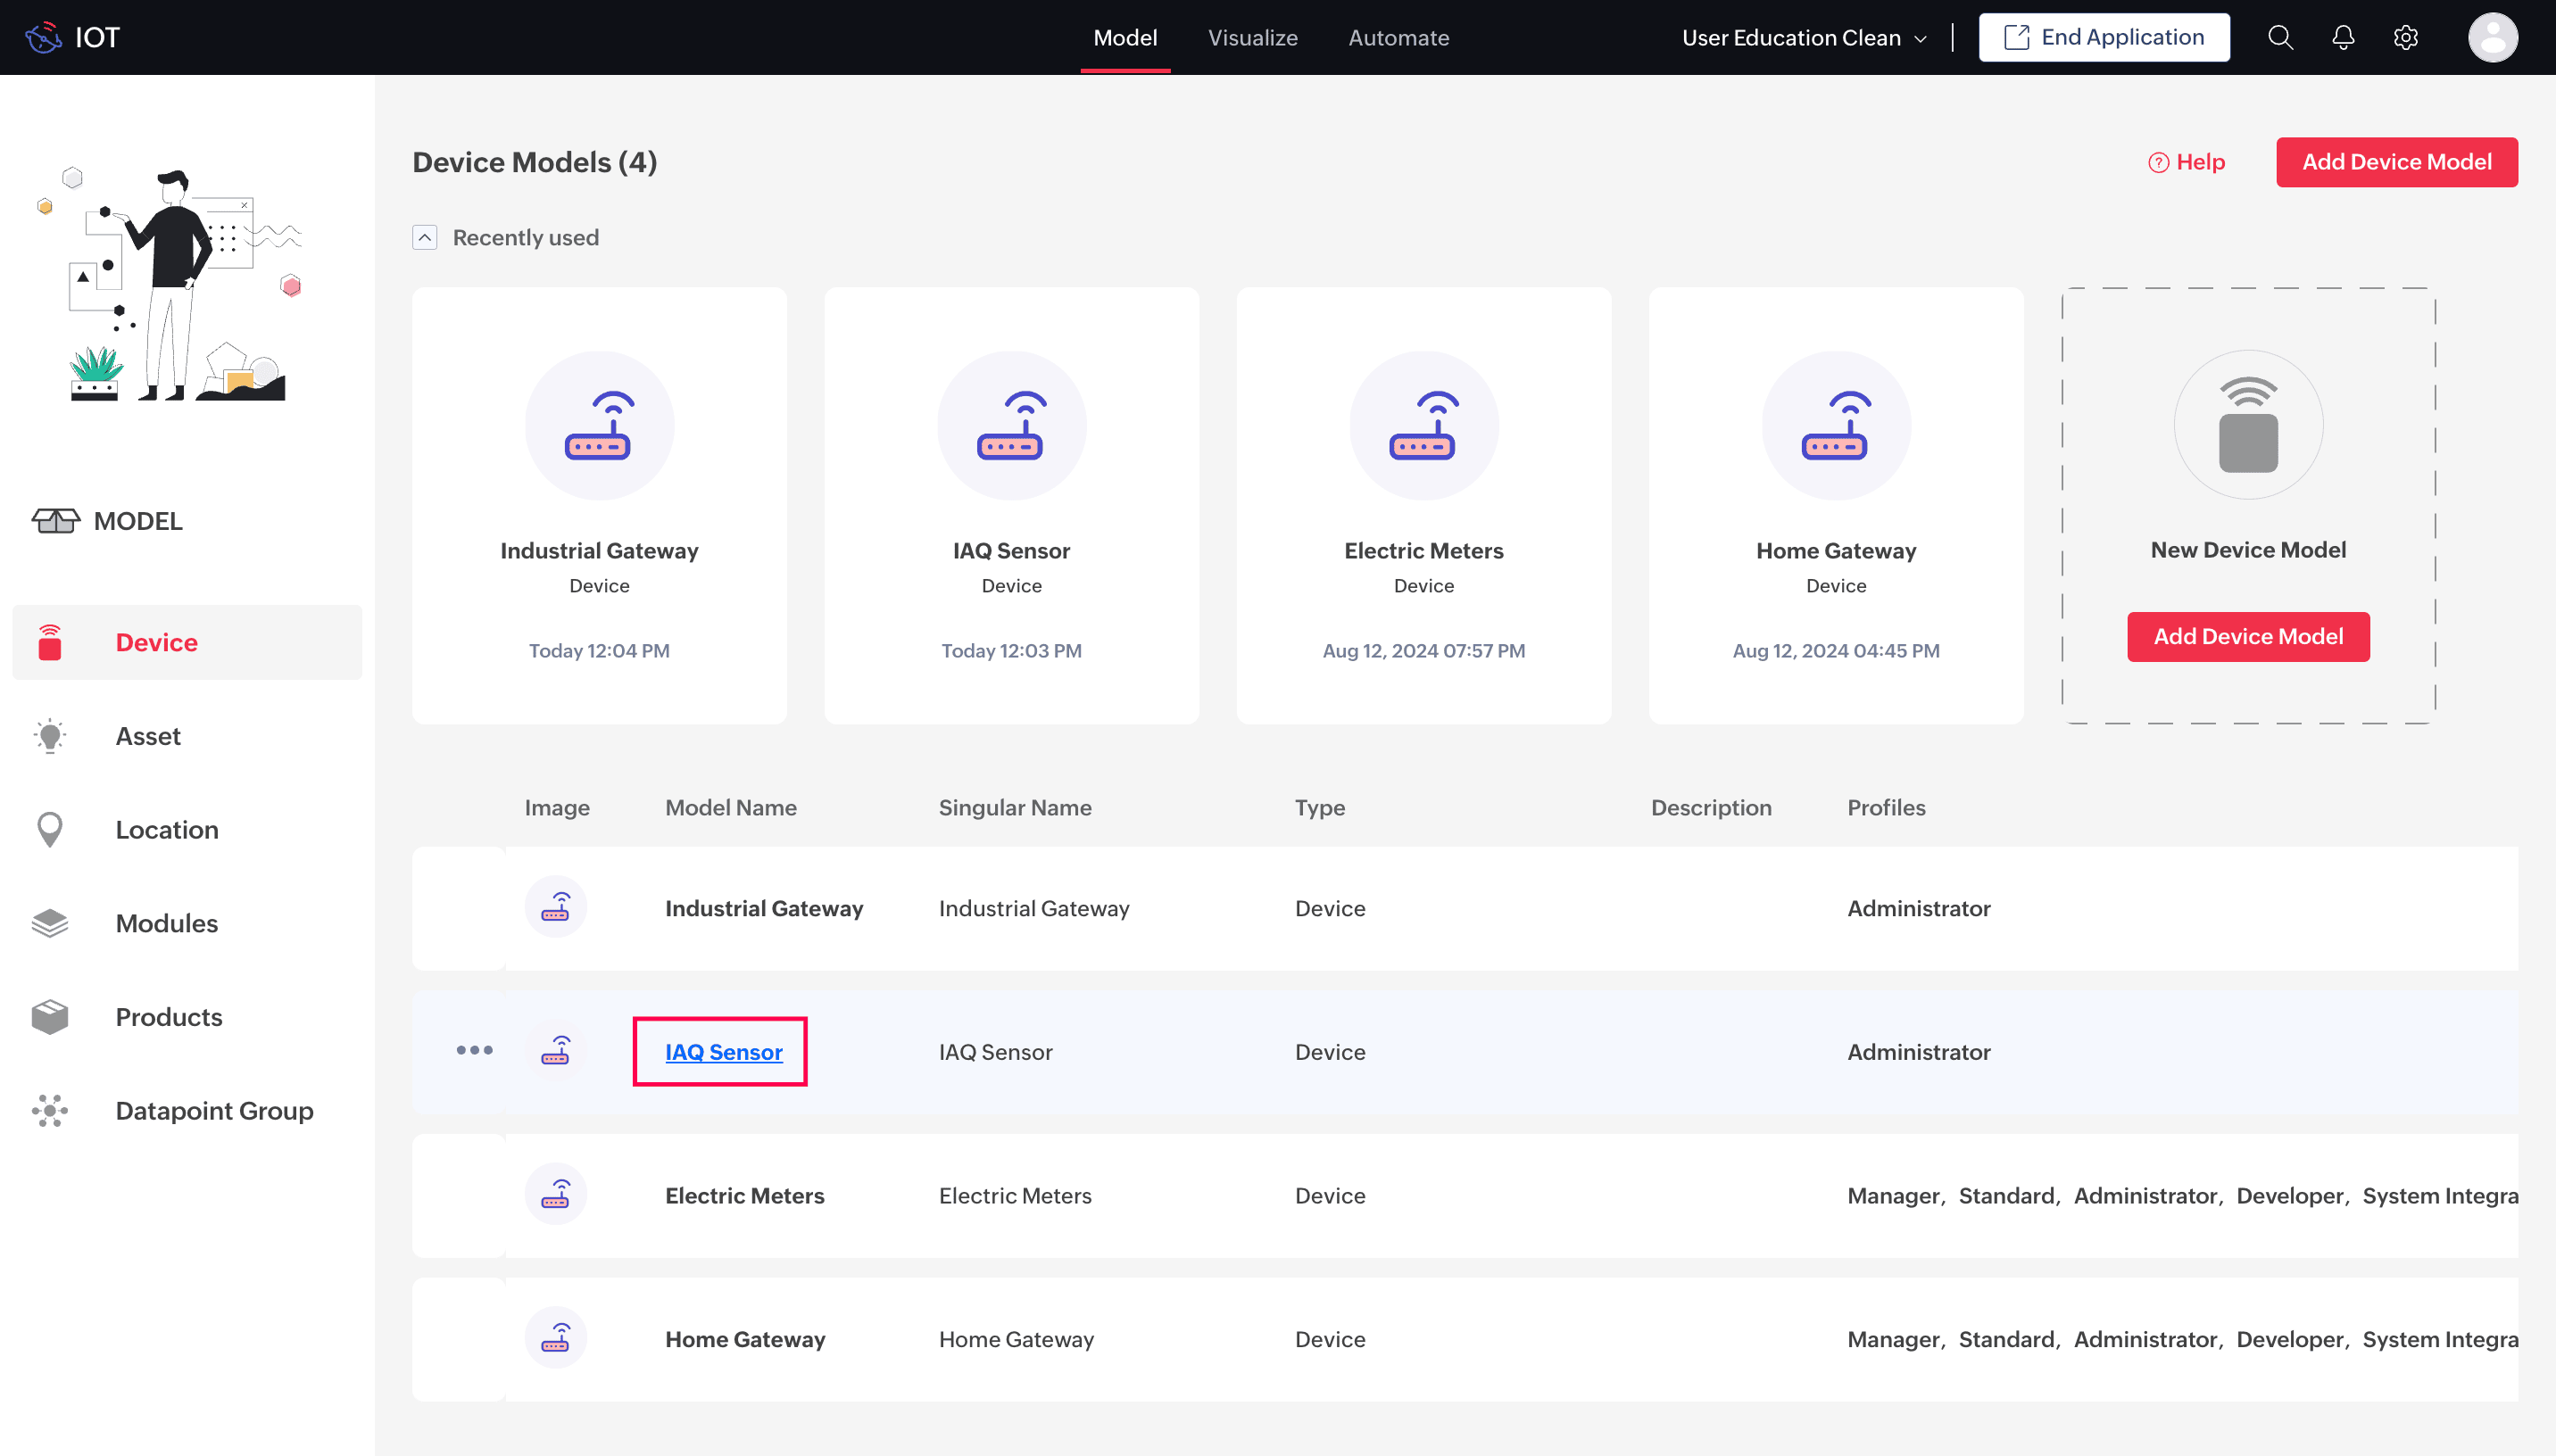Open the settings gear icon

coord(2405,38)
